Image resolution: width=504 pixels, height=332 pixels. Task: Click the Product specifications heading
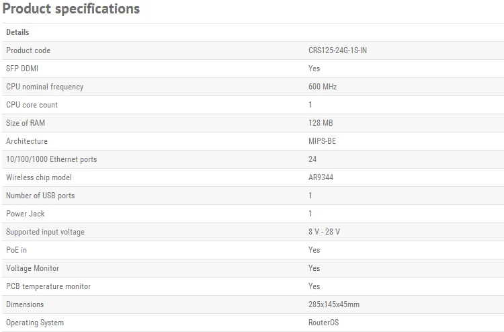71,9
